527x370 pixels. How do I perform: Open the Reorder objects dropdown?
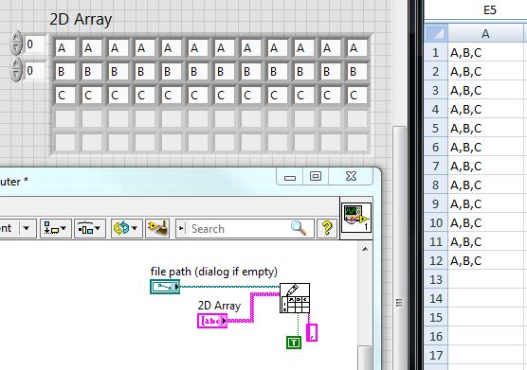126,229
